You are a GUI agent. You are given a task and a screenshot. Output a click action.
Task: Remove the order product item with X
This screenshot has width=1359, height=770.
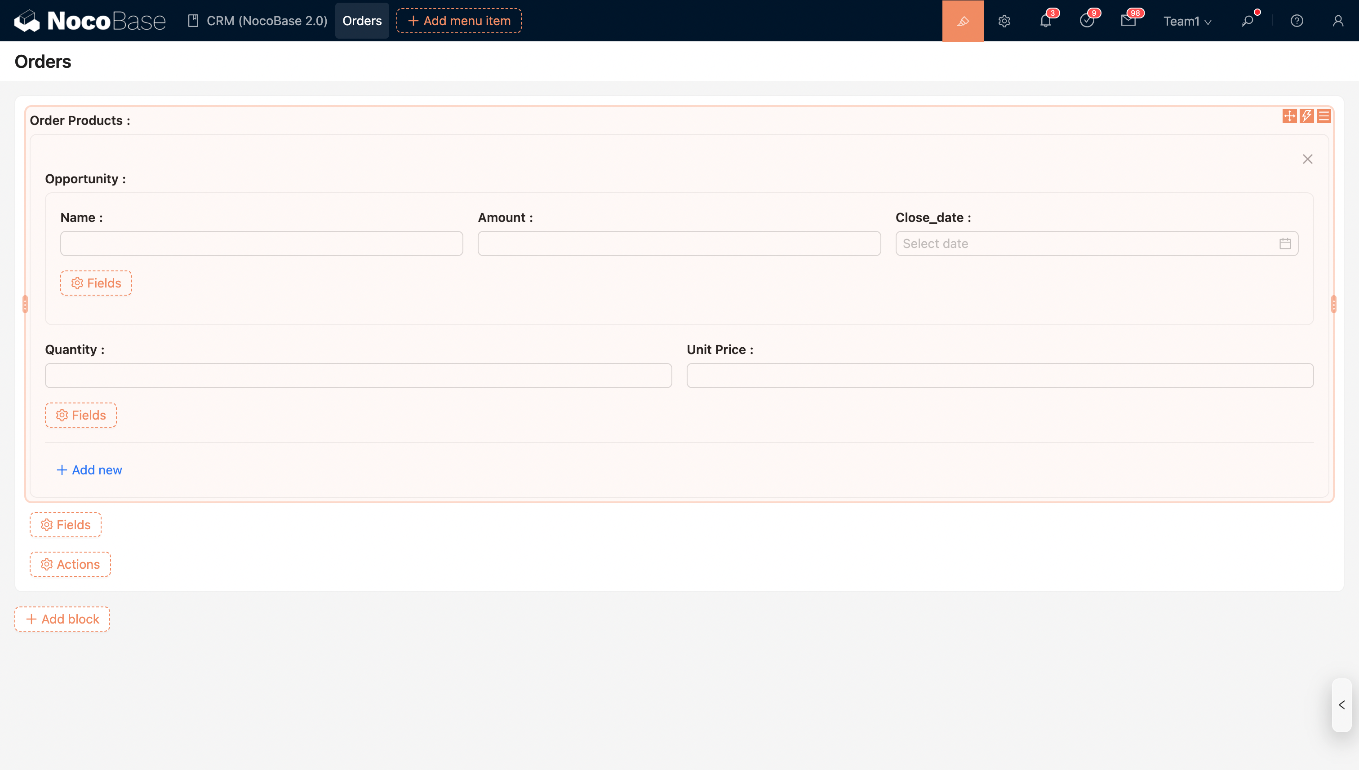click(1307, 159)
